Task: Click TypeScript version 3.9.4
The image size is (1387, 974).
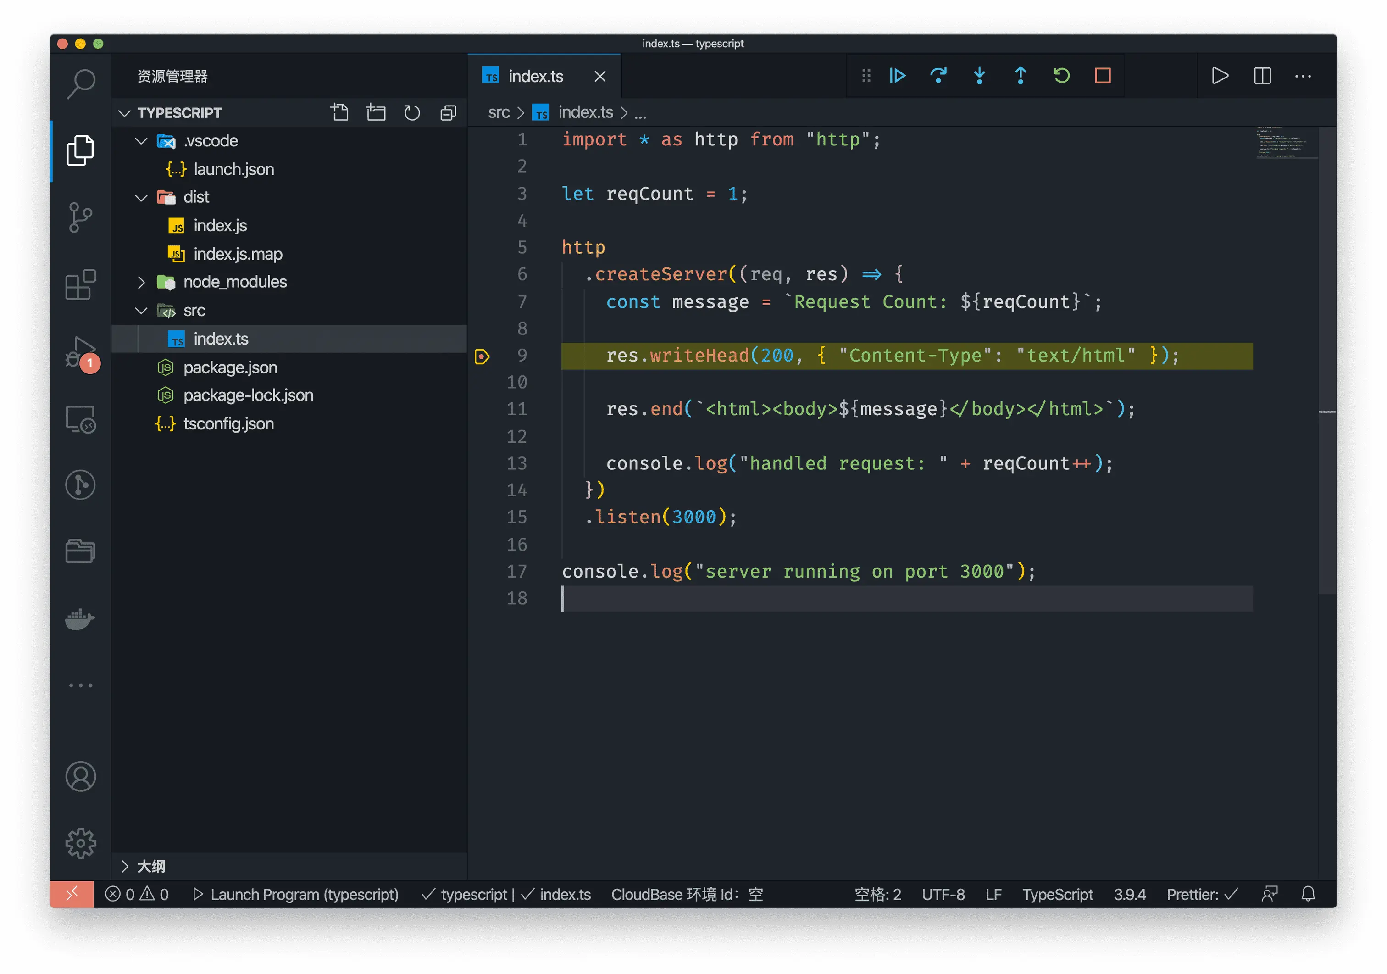Action: pos(1129,894)
